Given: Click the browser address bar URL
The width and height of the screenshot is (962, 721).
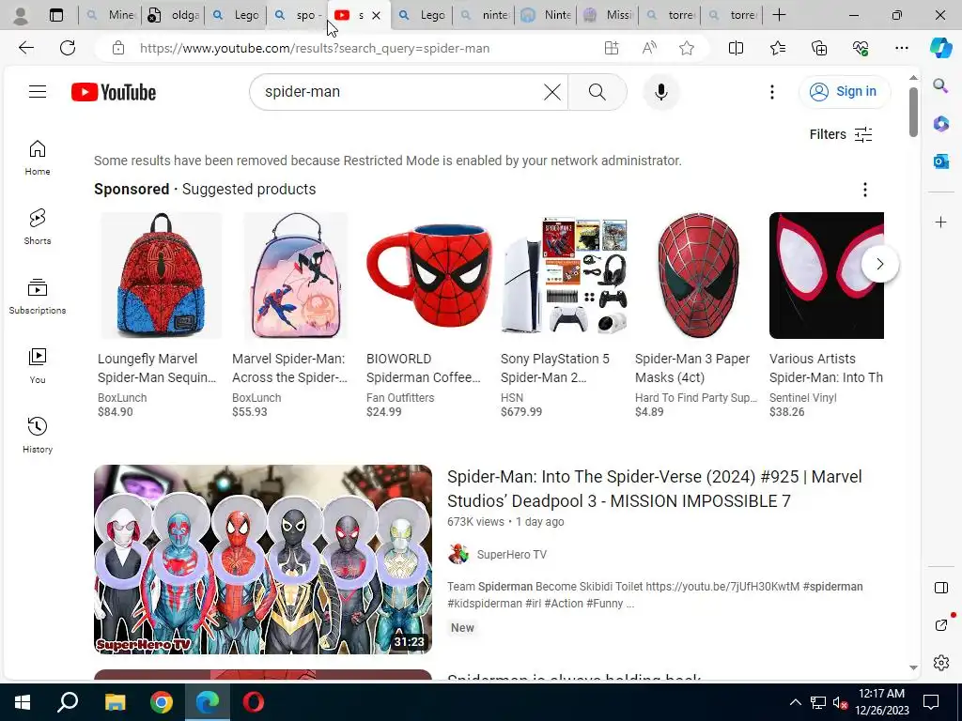Looking at the screenshot, I should (315, 49).
